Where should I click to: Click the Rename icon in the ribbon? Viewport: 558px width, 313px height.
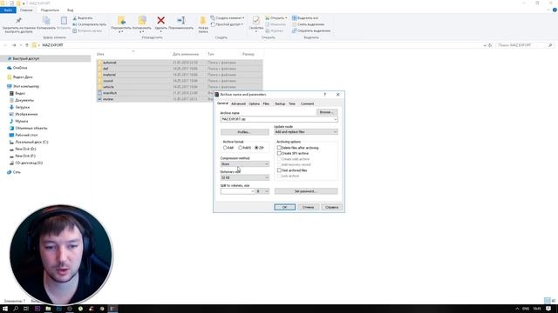point(180,21)
